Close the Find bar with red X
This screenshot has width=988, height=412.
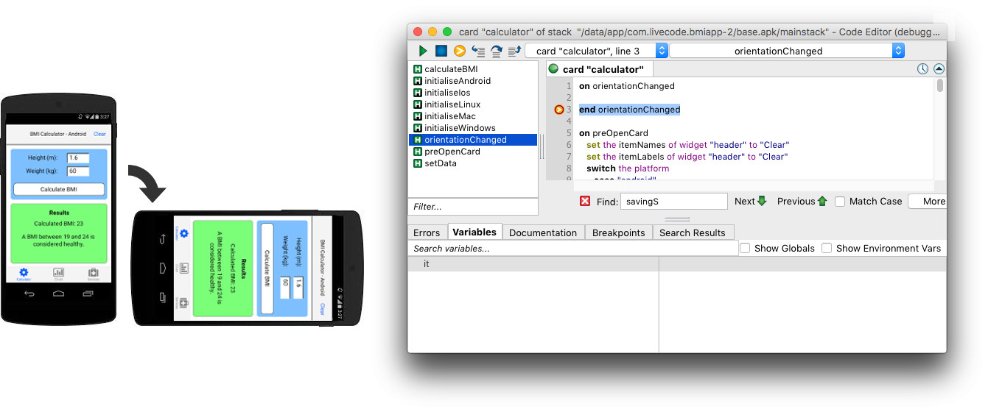[585, 201]
